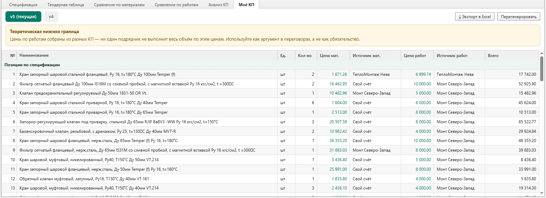This screenshot has width=546, height=198.
Task: Click scrollbar down arrow
Action: [x=542, y=193]
